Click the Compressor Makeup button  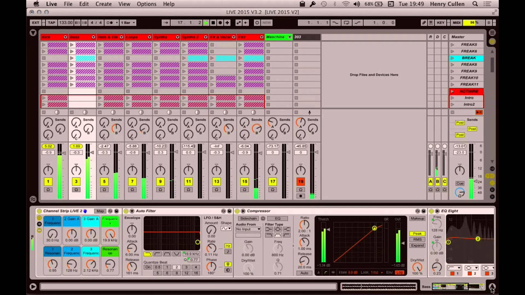(x=417, y=218)
